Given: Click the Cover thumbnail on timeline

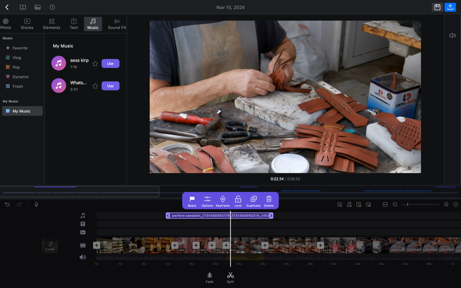Looking at the screenshot, I should click(x=50, y=245).
